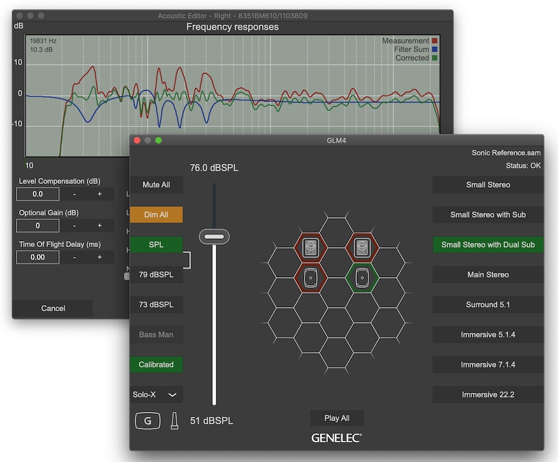Click the measurement microphone icon
Screen dimensions: 558x462
pos(174,421)
